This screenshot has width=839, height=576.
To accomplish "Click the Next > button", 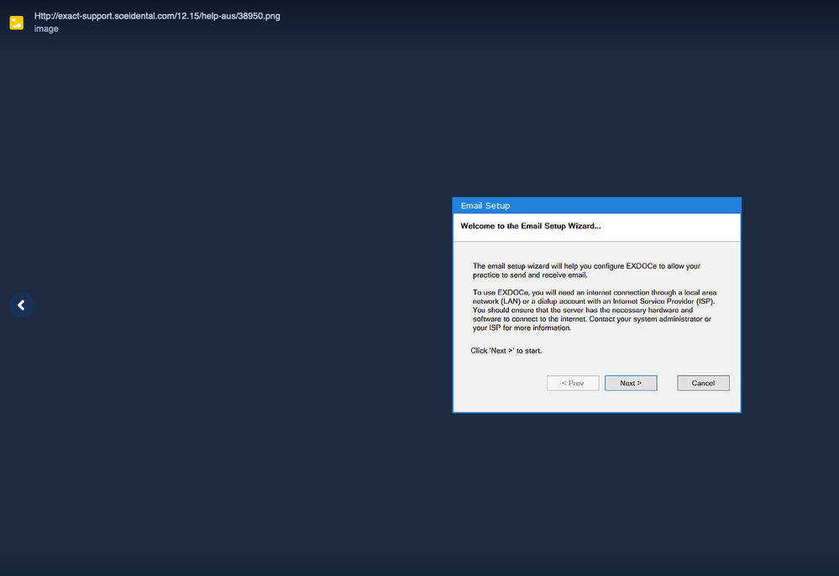I will pyautogui.click(x=631, y=382).
